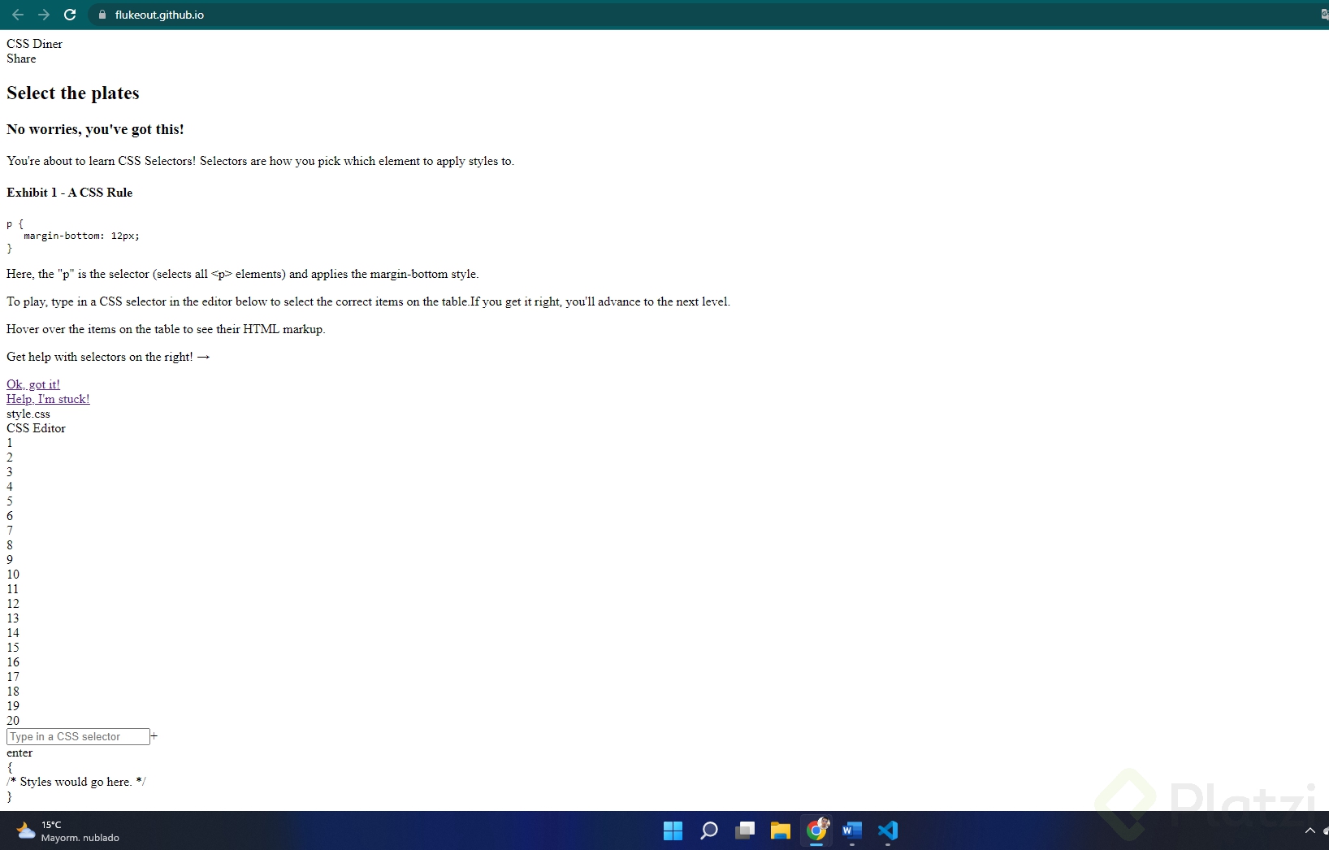Open Visual Studio Code from the taskbar
1329x850 pixels.
(x=888, y=830)
